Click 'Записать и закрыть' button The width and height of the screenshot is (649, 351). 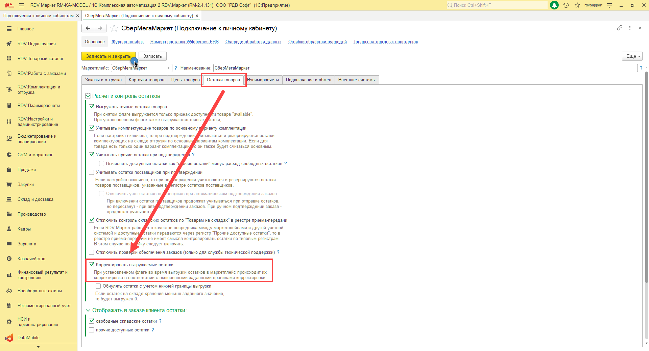(108, 56)
